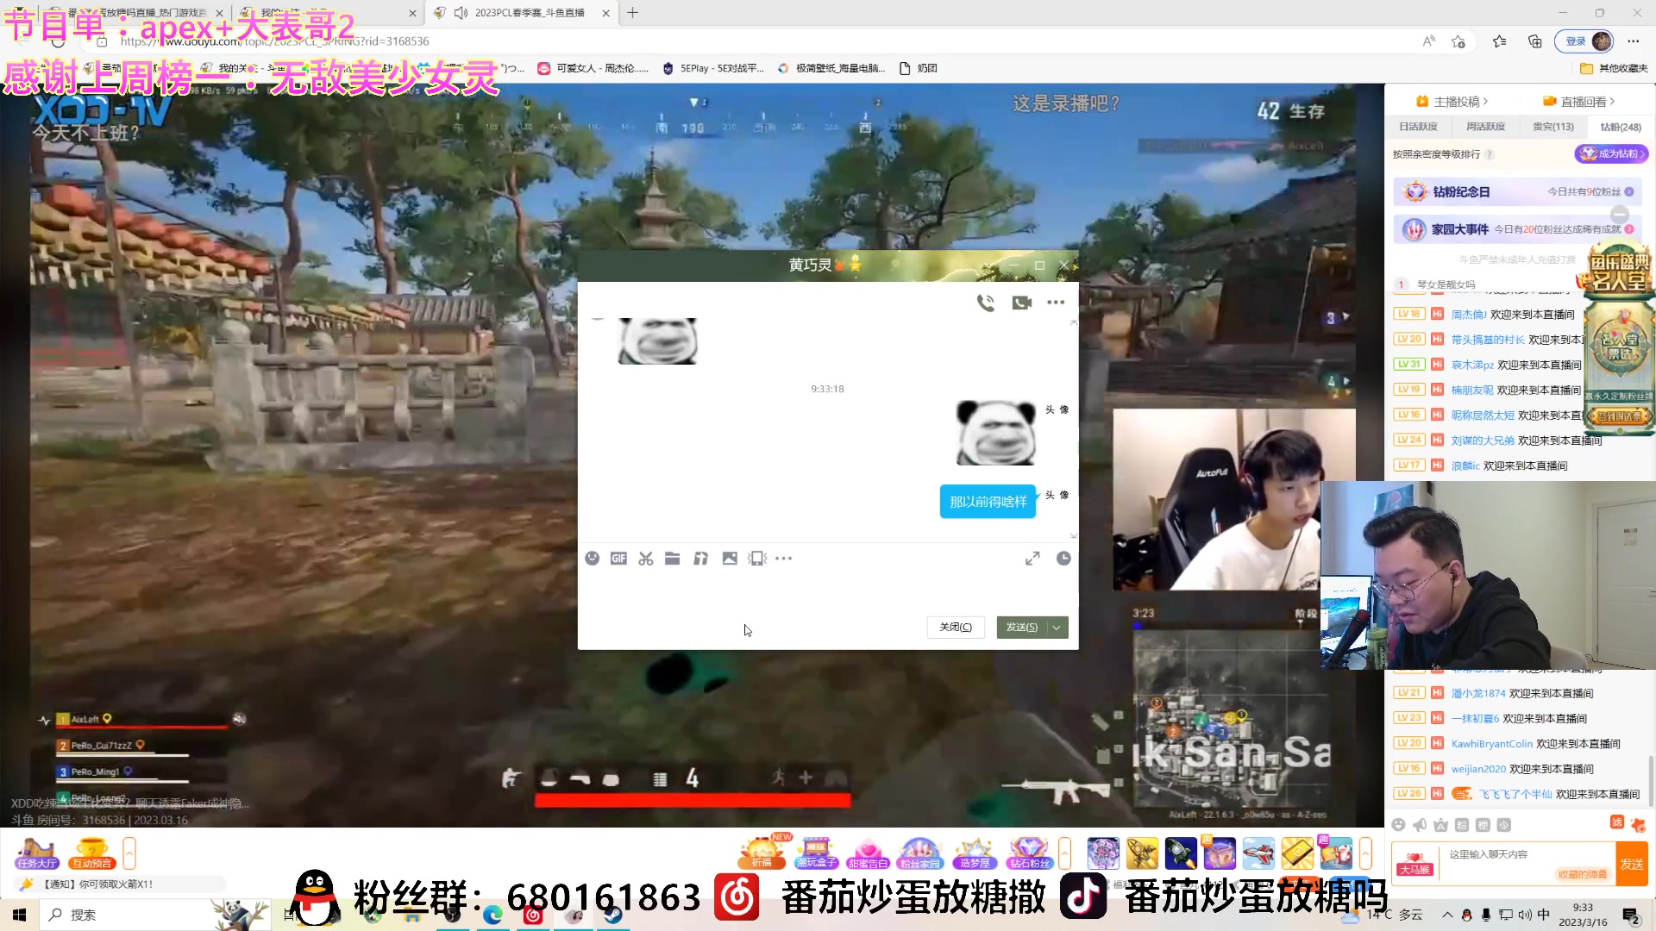Show more chat toolbar tools

click(x=783, y=559)
